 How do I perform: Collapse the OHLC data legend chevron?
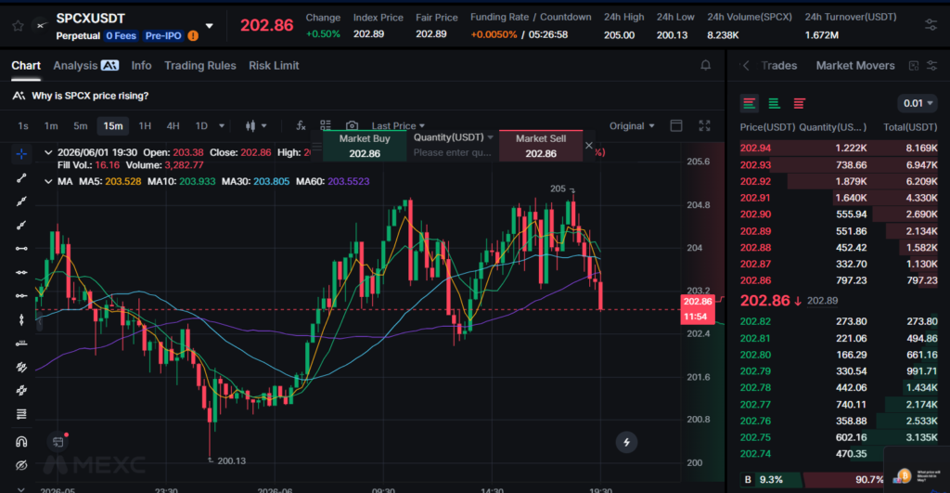pyautogui.click(x=48, y=152)
